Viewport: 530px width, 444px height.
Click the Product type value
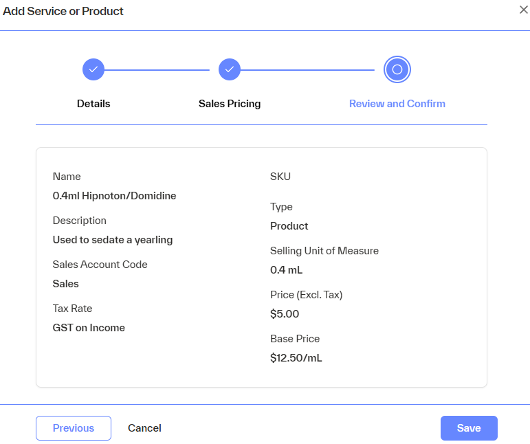pos(289,226)
